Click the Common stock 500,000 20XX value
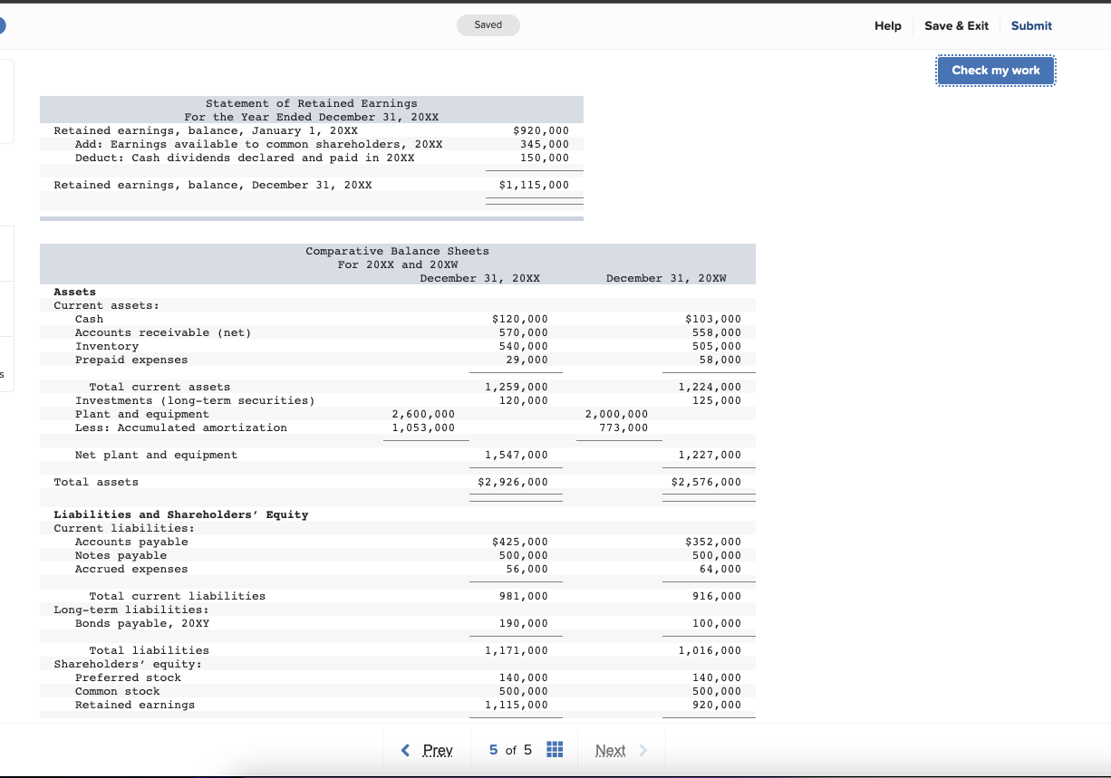This screenshot has height=778, width=1111. 524,691
